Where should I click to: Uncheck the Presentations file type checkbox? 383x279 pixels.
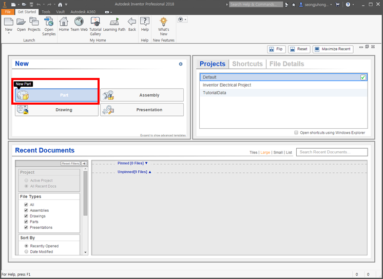(26, 227)
